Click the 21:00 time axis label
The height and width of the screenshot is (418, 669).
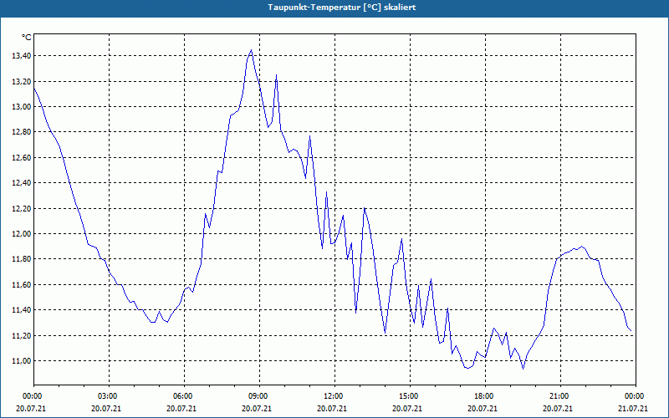tap(560, 396)
